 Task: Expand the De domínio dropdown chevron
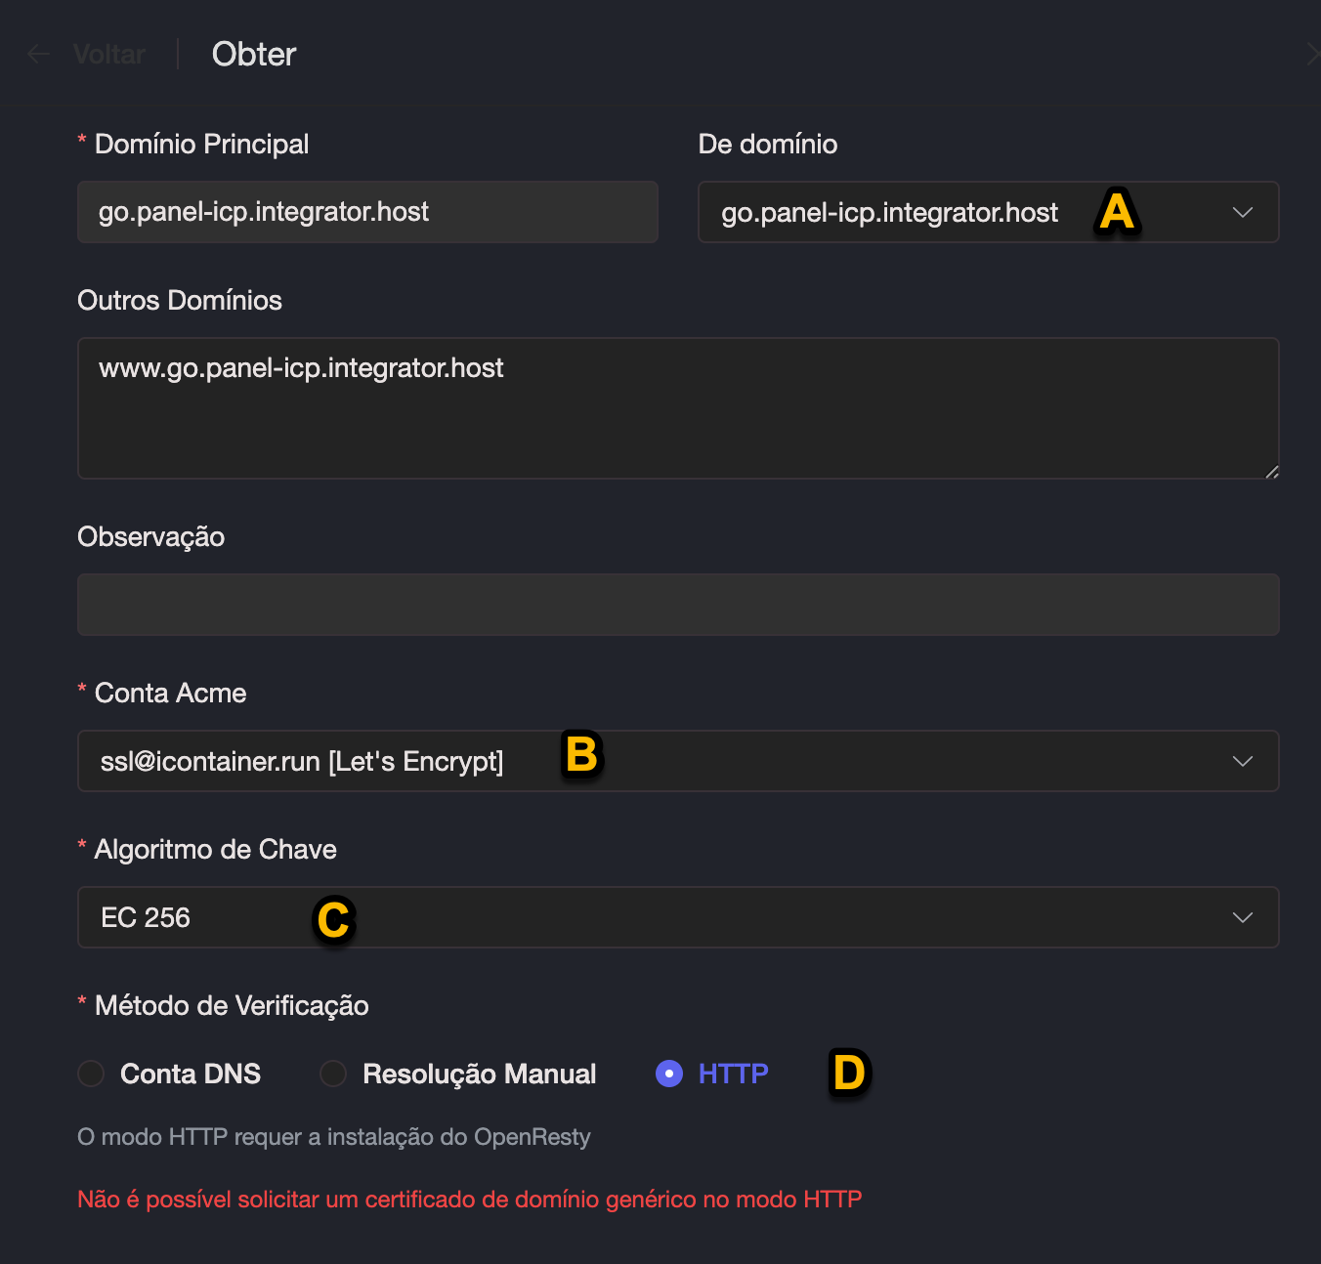click(1242, 212)
